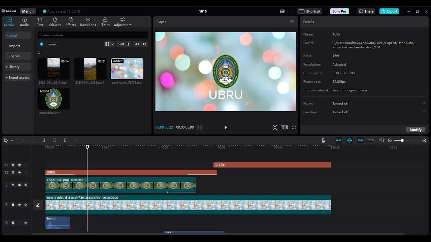Play the video preview
The height and width of the screenshot is (242, 431).
click(x=226, y=128)
